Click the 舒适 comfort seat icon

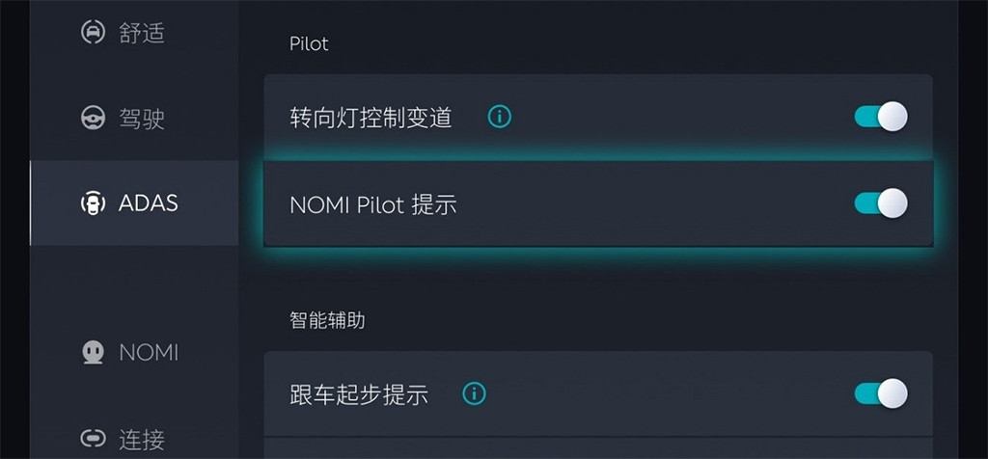pyautogui.click(x=94, y=32)
